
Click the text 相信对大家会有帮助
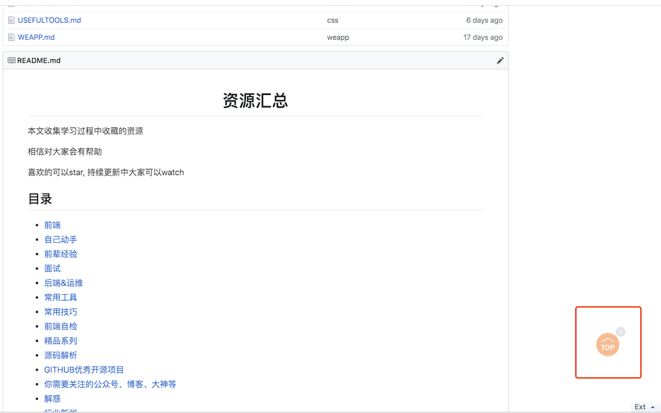pos(65,152)
